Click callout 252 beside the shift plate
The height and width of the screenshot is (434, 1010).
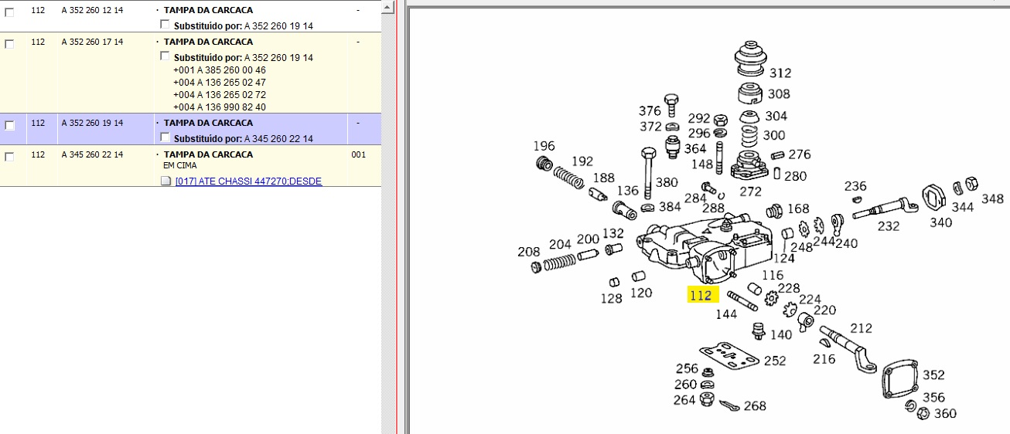tap(774, 361)
